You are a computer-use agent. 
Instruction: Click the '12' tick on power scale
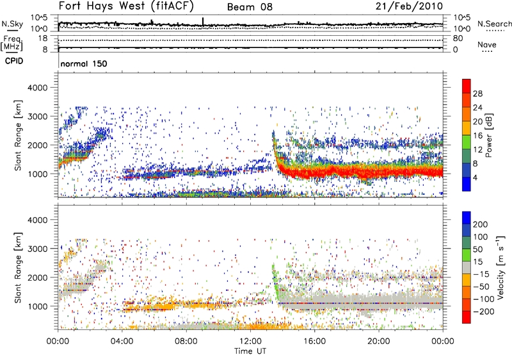point(477,150)
